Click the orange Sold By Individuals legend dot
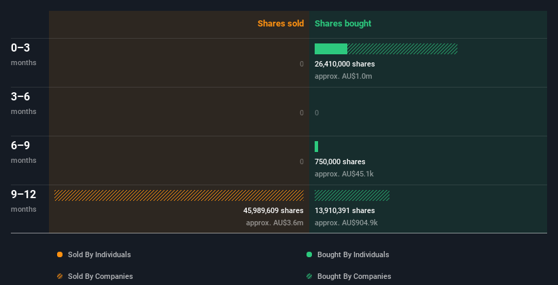The image size is (558, 285). (x=60, y=254)
